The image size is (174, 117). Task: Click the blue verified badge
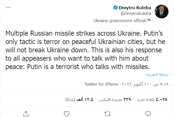point(115,8)
